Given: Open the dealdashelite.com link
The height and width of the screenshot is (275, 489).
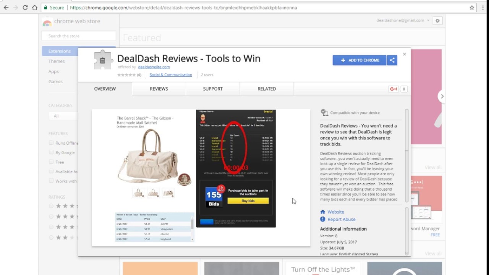Looking at the screenshot, I should click(x=154, y=67).
